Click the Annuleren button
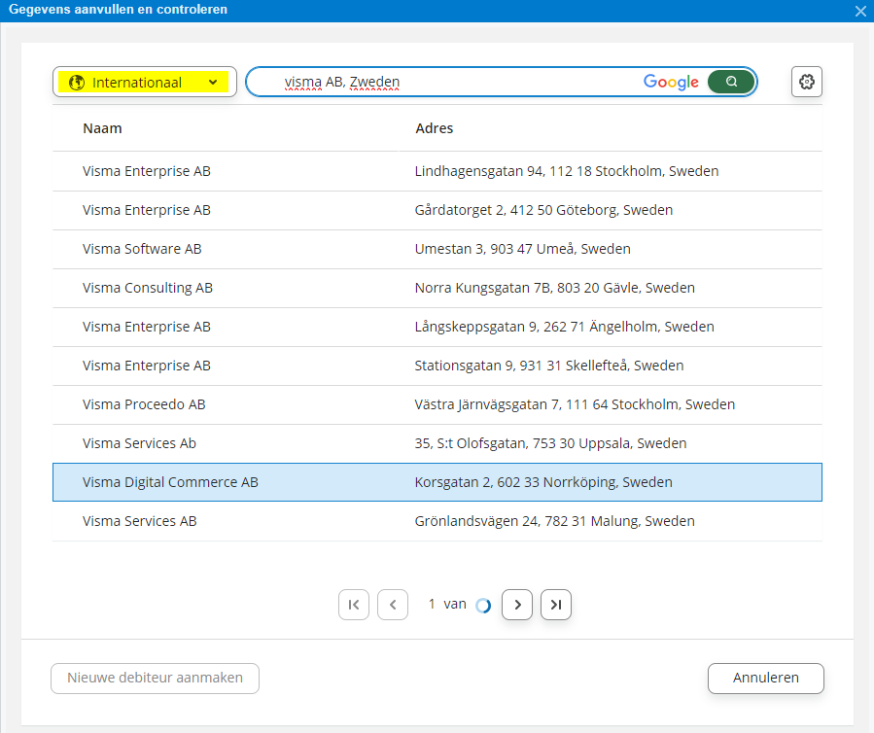874x733 pixels. (x=766, y=679)
